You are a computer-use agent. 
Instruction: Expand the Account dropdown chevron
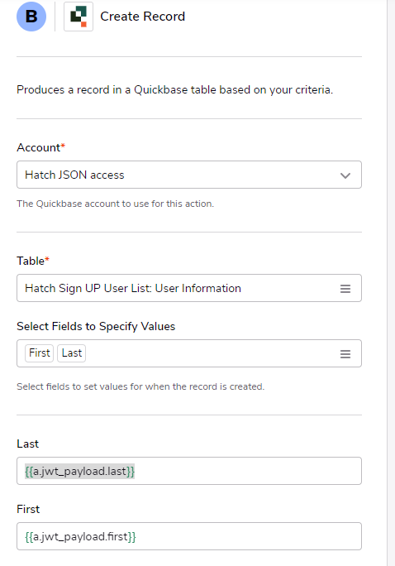pos(345,175)
